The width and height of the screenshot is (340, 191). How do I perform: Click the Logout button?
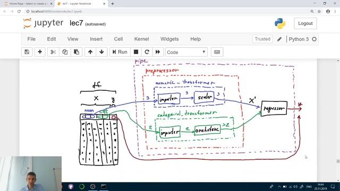pyautogui.click(x=305, y=23)
